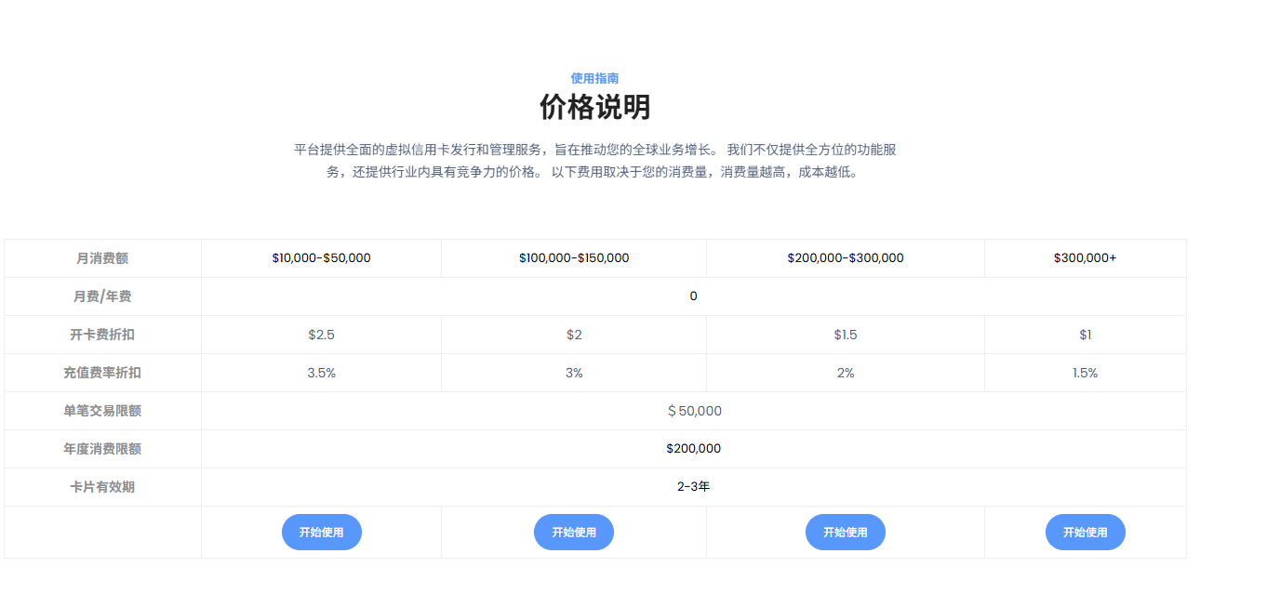Click 开始使用 button under $200,000-$300,000 column

pyautogui.click(x=846, y=532)
